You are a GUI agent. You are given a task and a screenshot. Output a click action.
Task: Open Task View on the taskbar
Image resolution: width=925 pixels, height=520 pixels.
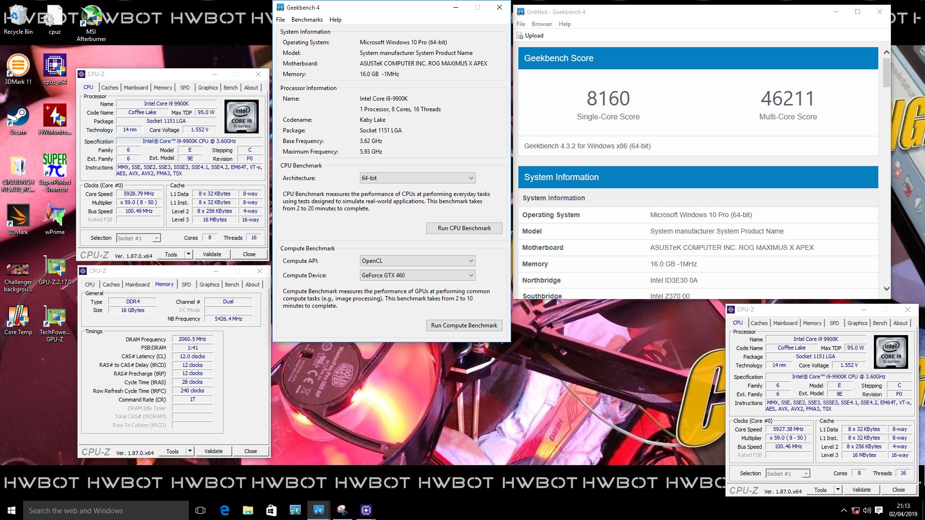pos(200,510)
